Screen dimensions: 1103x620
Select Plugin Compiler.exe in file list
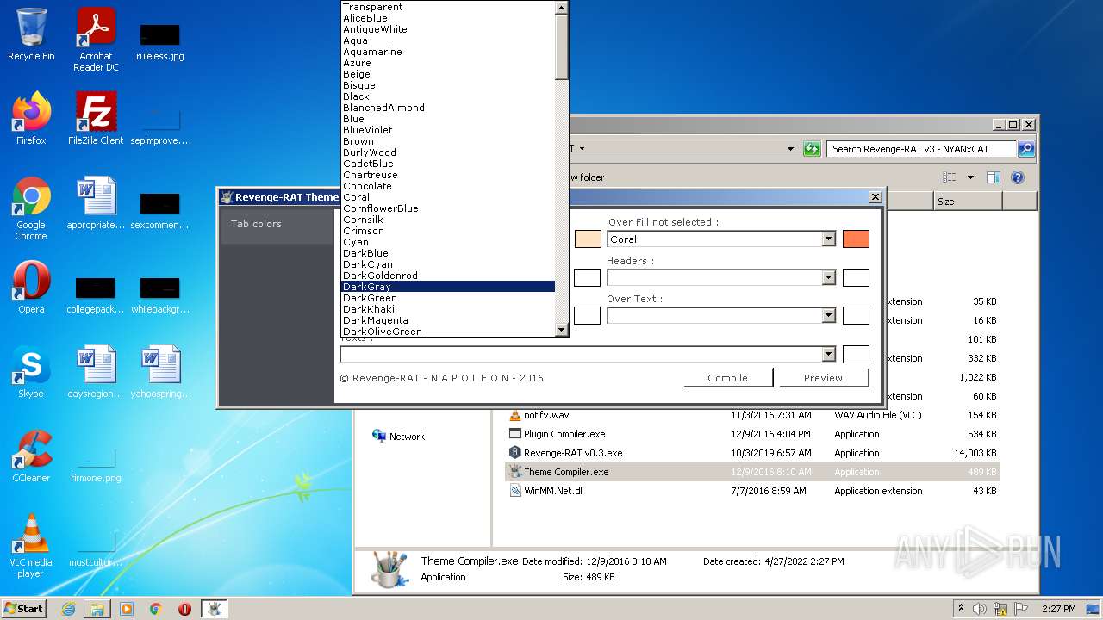coord(754,434)
